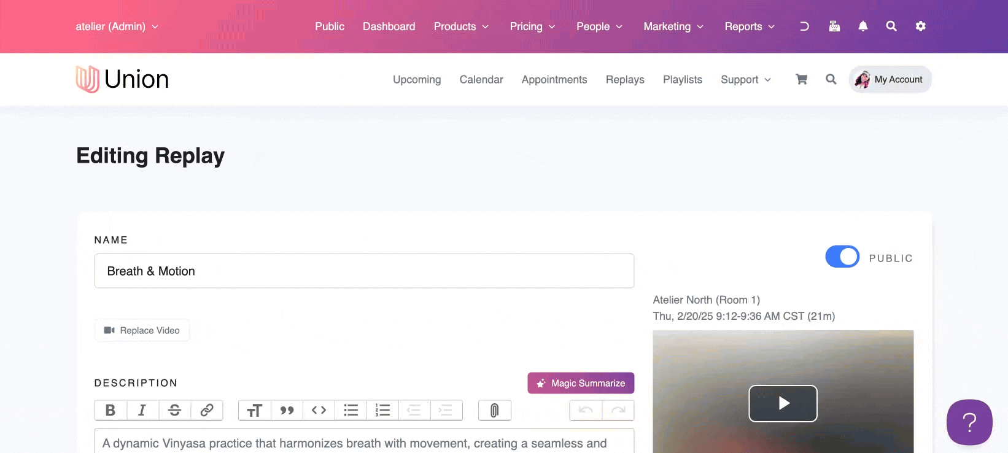1008x453 pixels.
Task: Open the Products dropdown menu
Action: coord(461,26)
